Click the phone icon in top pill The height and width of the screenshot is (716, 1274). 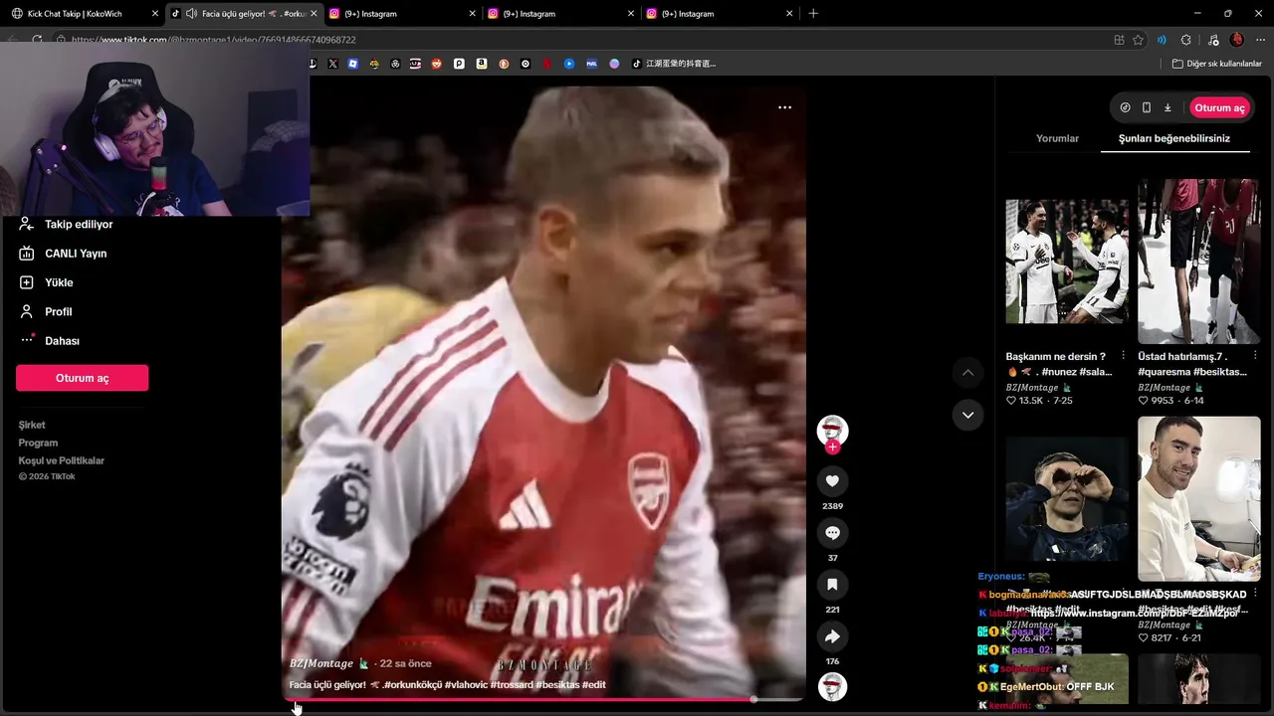coord(1147,107)
